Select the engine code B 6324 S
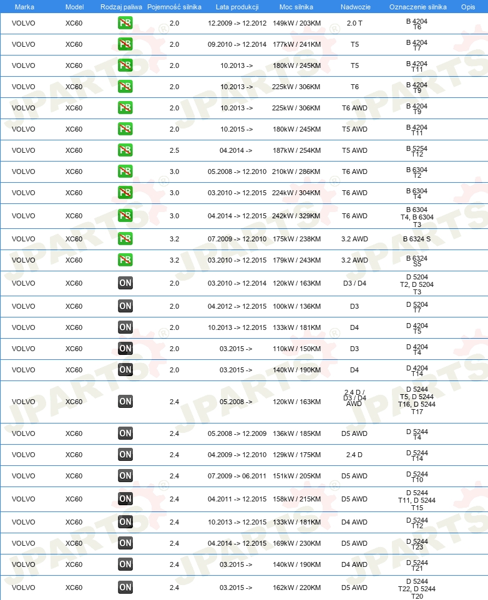Viewport: 488px width, 600px height. point(417,239)
